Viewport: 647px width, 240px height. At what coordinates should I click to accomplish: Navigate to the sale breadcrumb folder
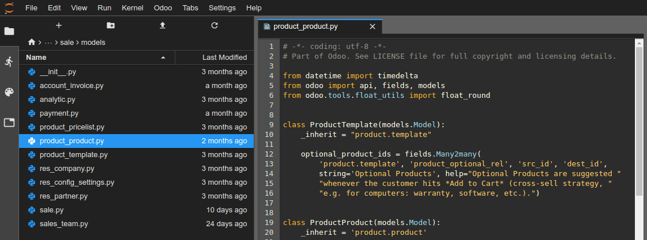pyautogui.click(x=67, y=43)
